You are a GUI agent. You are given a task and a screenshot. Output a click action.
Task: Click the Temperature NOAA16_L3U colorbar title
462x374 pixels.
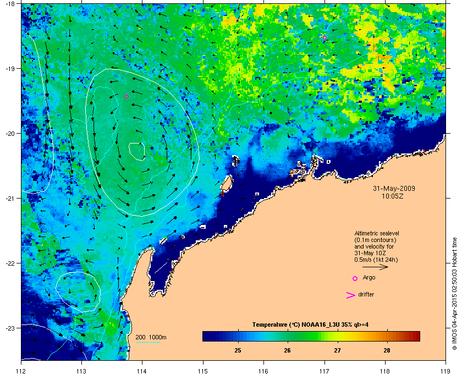310,324
